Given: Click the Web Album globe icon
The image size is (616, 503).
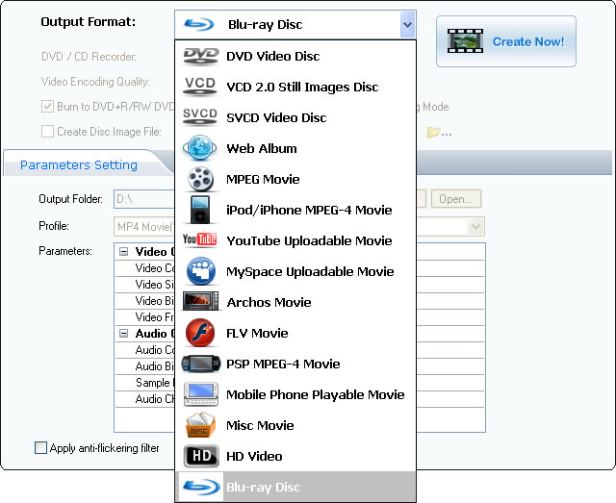Looking at the screenshot, I should 199,148.
